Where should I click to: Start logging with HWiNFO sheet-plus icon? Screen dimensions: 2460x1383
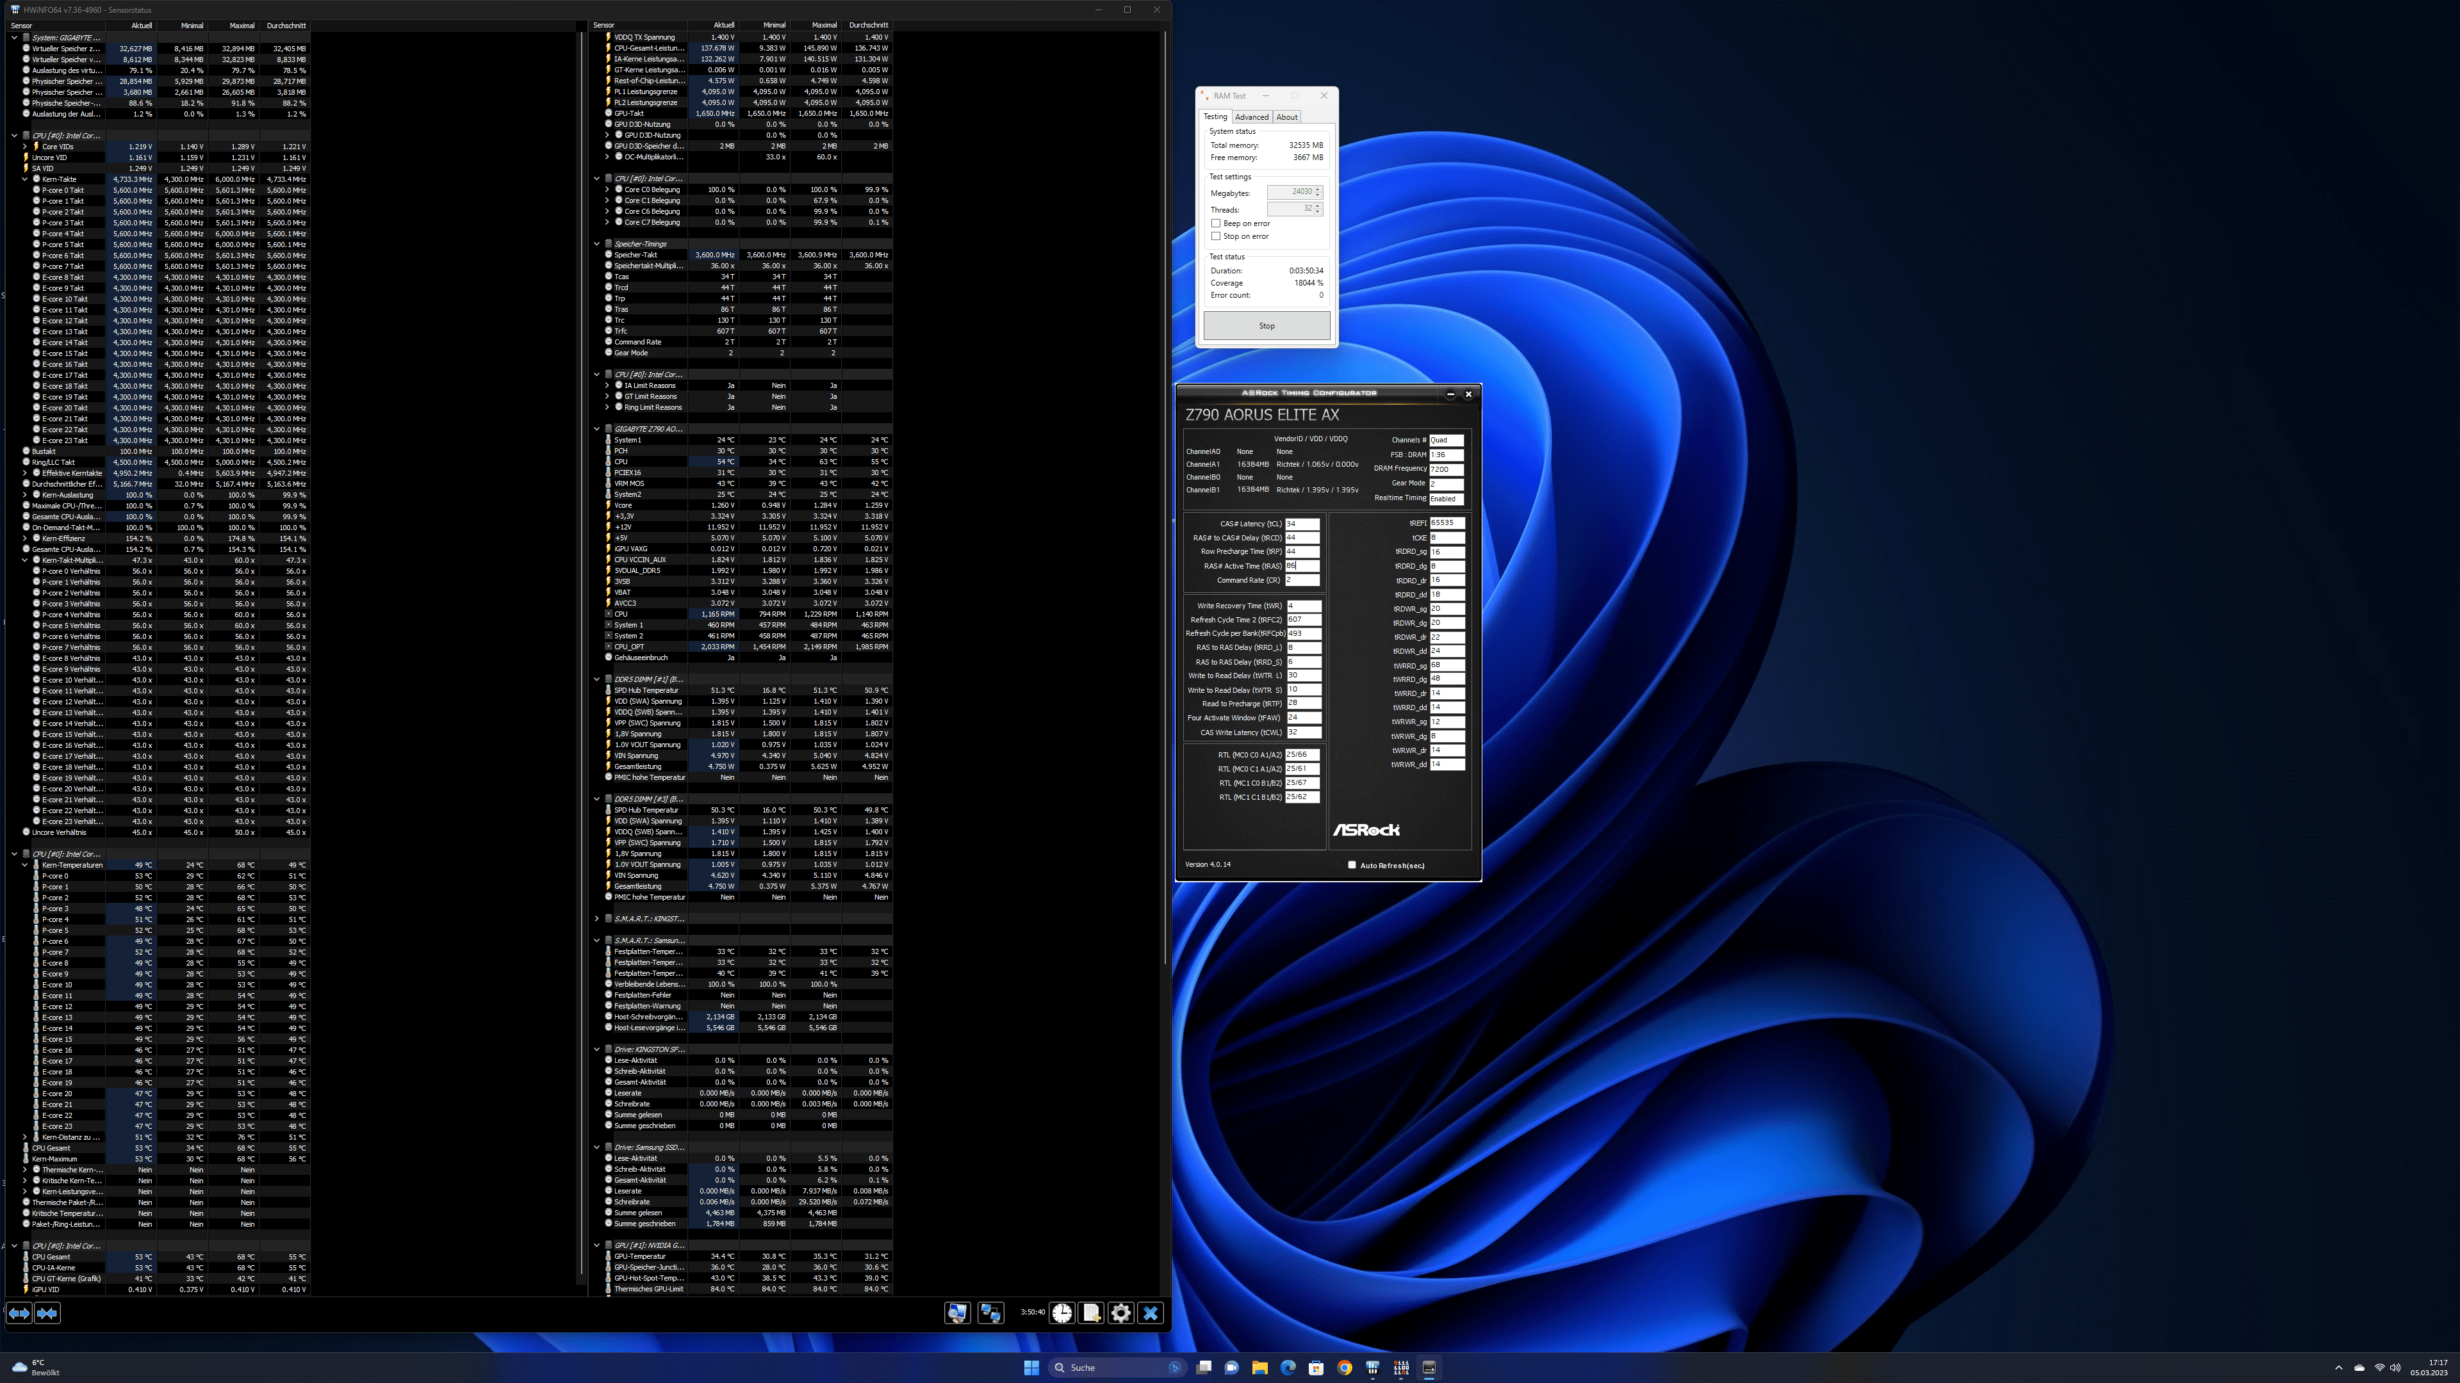1092,1313
